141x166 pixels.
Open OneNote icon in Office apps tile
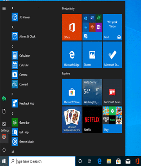pos(99,27)
